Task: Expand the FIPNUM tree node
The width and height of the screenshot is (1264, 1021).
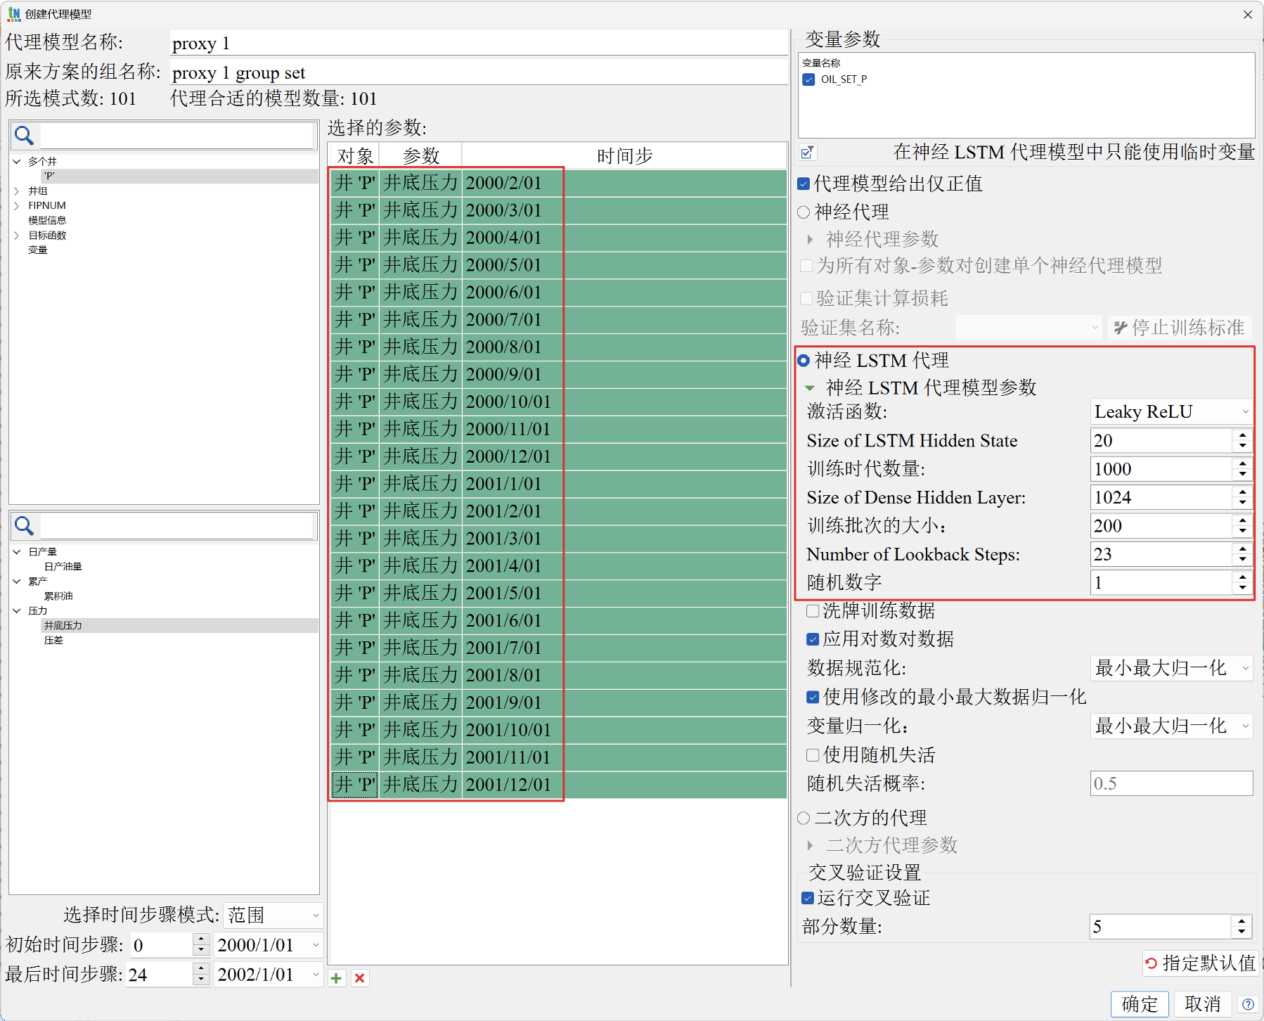Action: (x=17, y=205)
